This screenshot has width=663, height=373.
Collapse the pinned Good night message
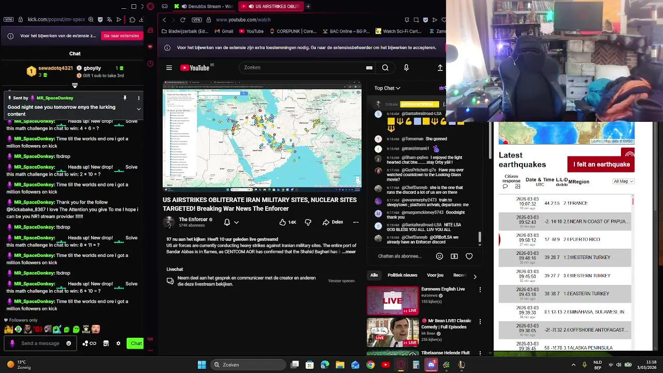pos(138,109)
